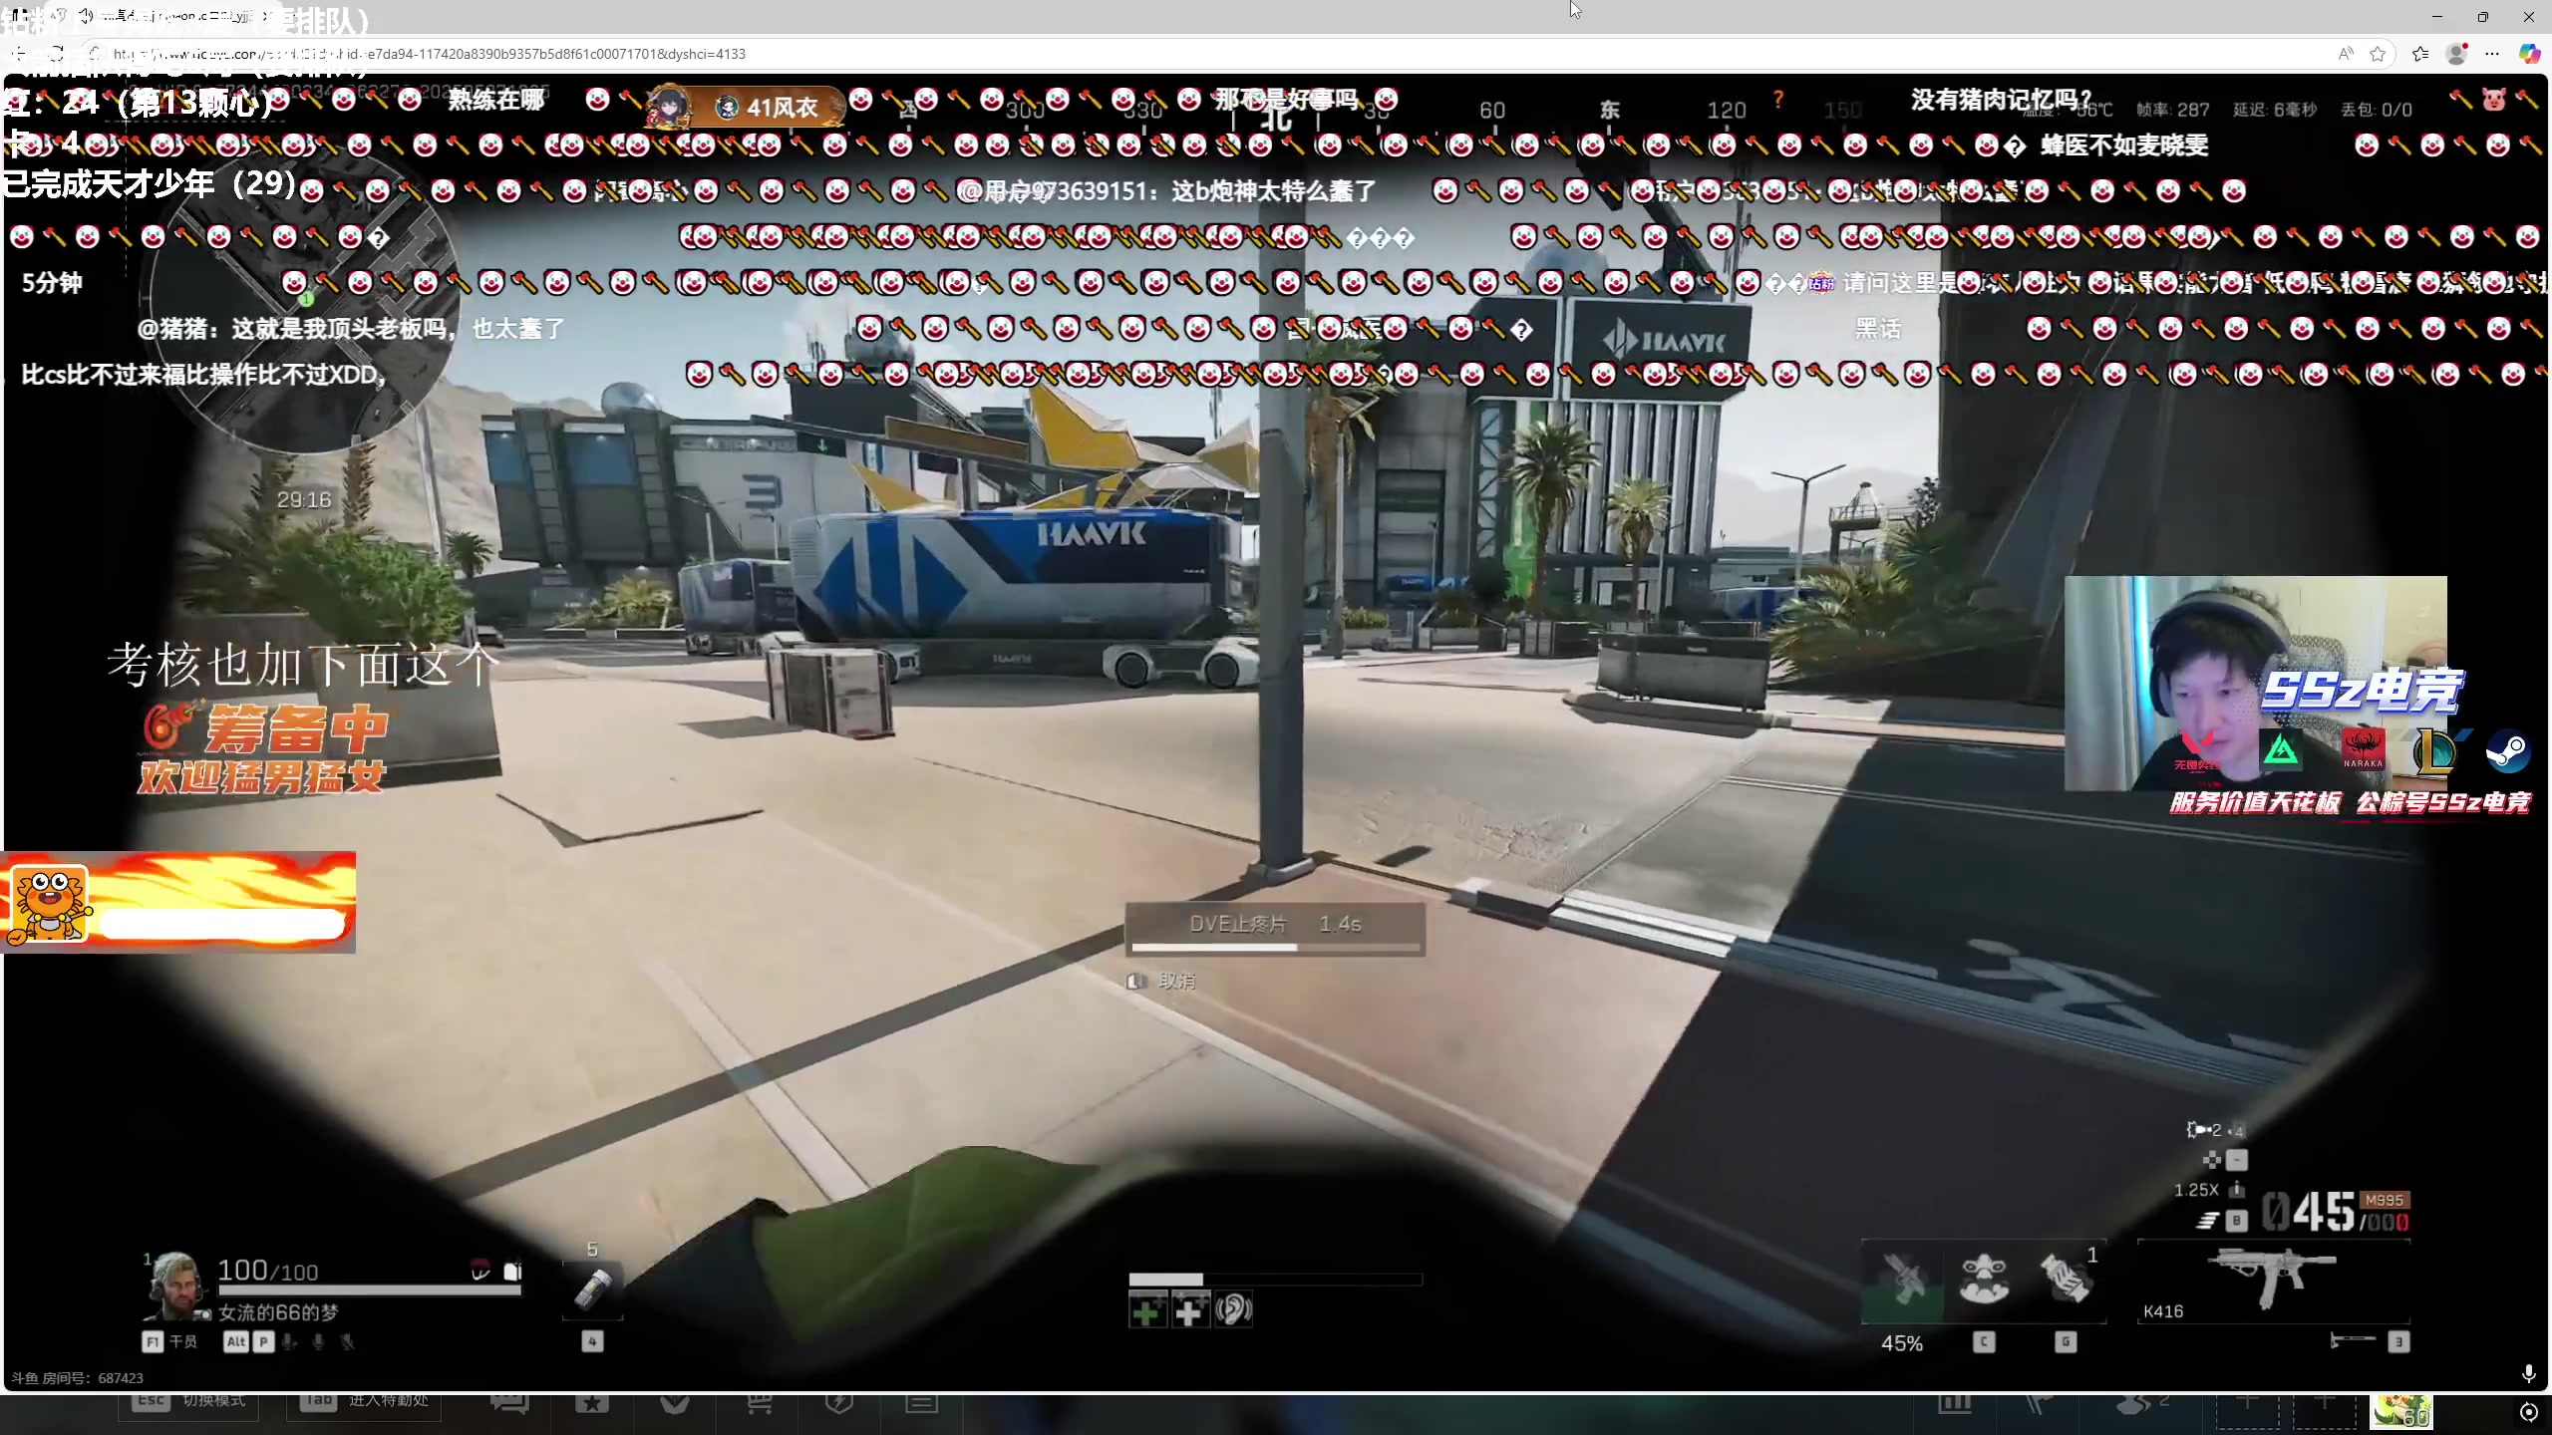Add page to favorites star
The height and width of the screenshot is (1435, 2552).
click(2378, 54)
